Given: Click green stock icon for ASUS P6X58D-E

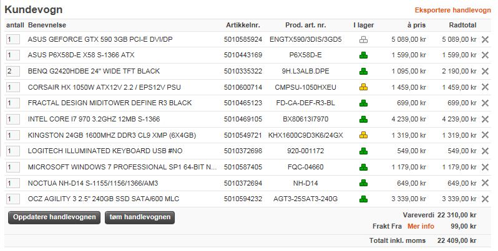Looking at the screenshot, I should (x=363, y=55).
